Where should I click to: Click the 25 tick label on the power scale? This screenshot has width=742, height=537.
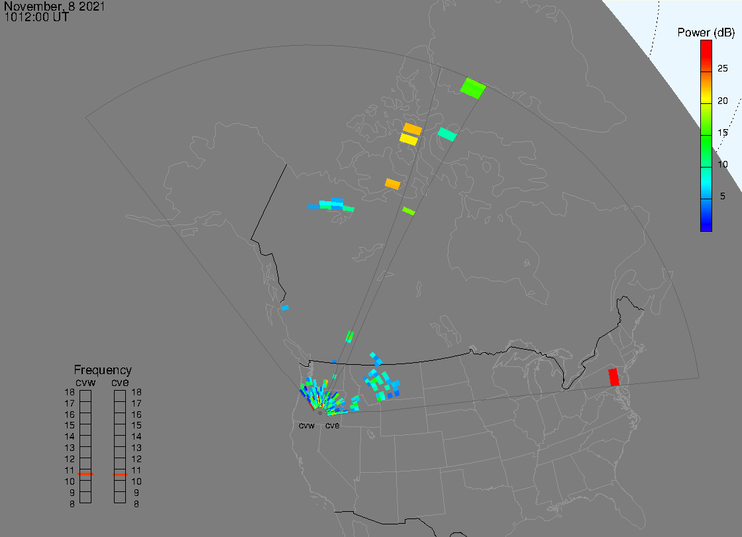pos(723,68)
